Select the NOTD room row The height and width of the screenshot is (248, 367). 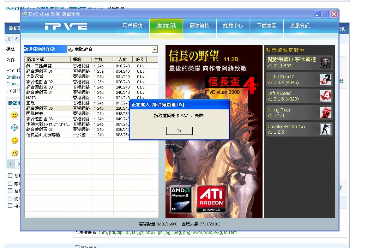tap(91, 98)
